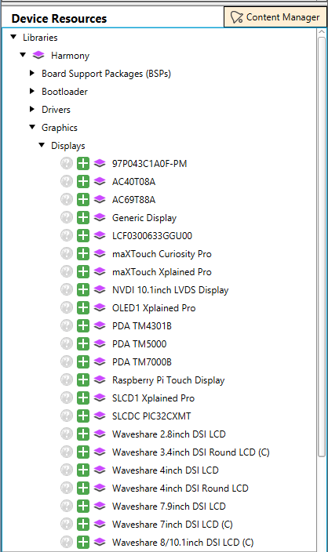Add the AC40T08A display component

tap(83, 181)
